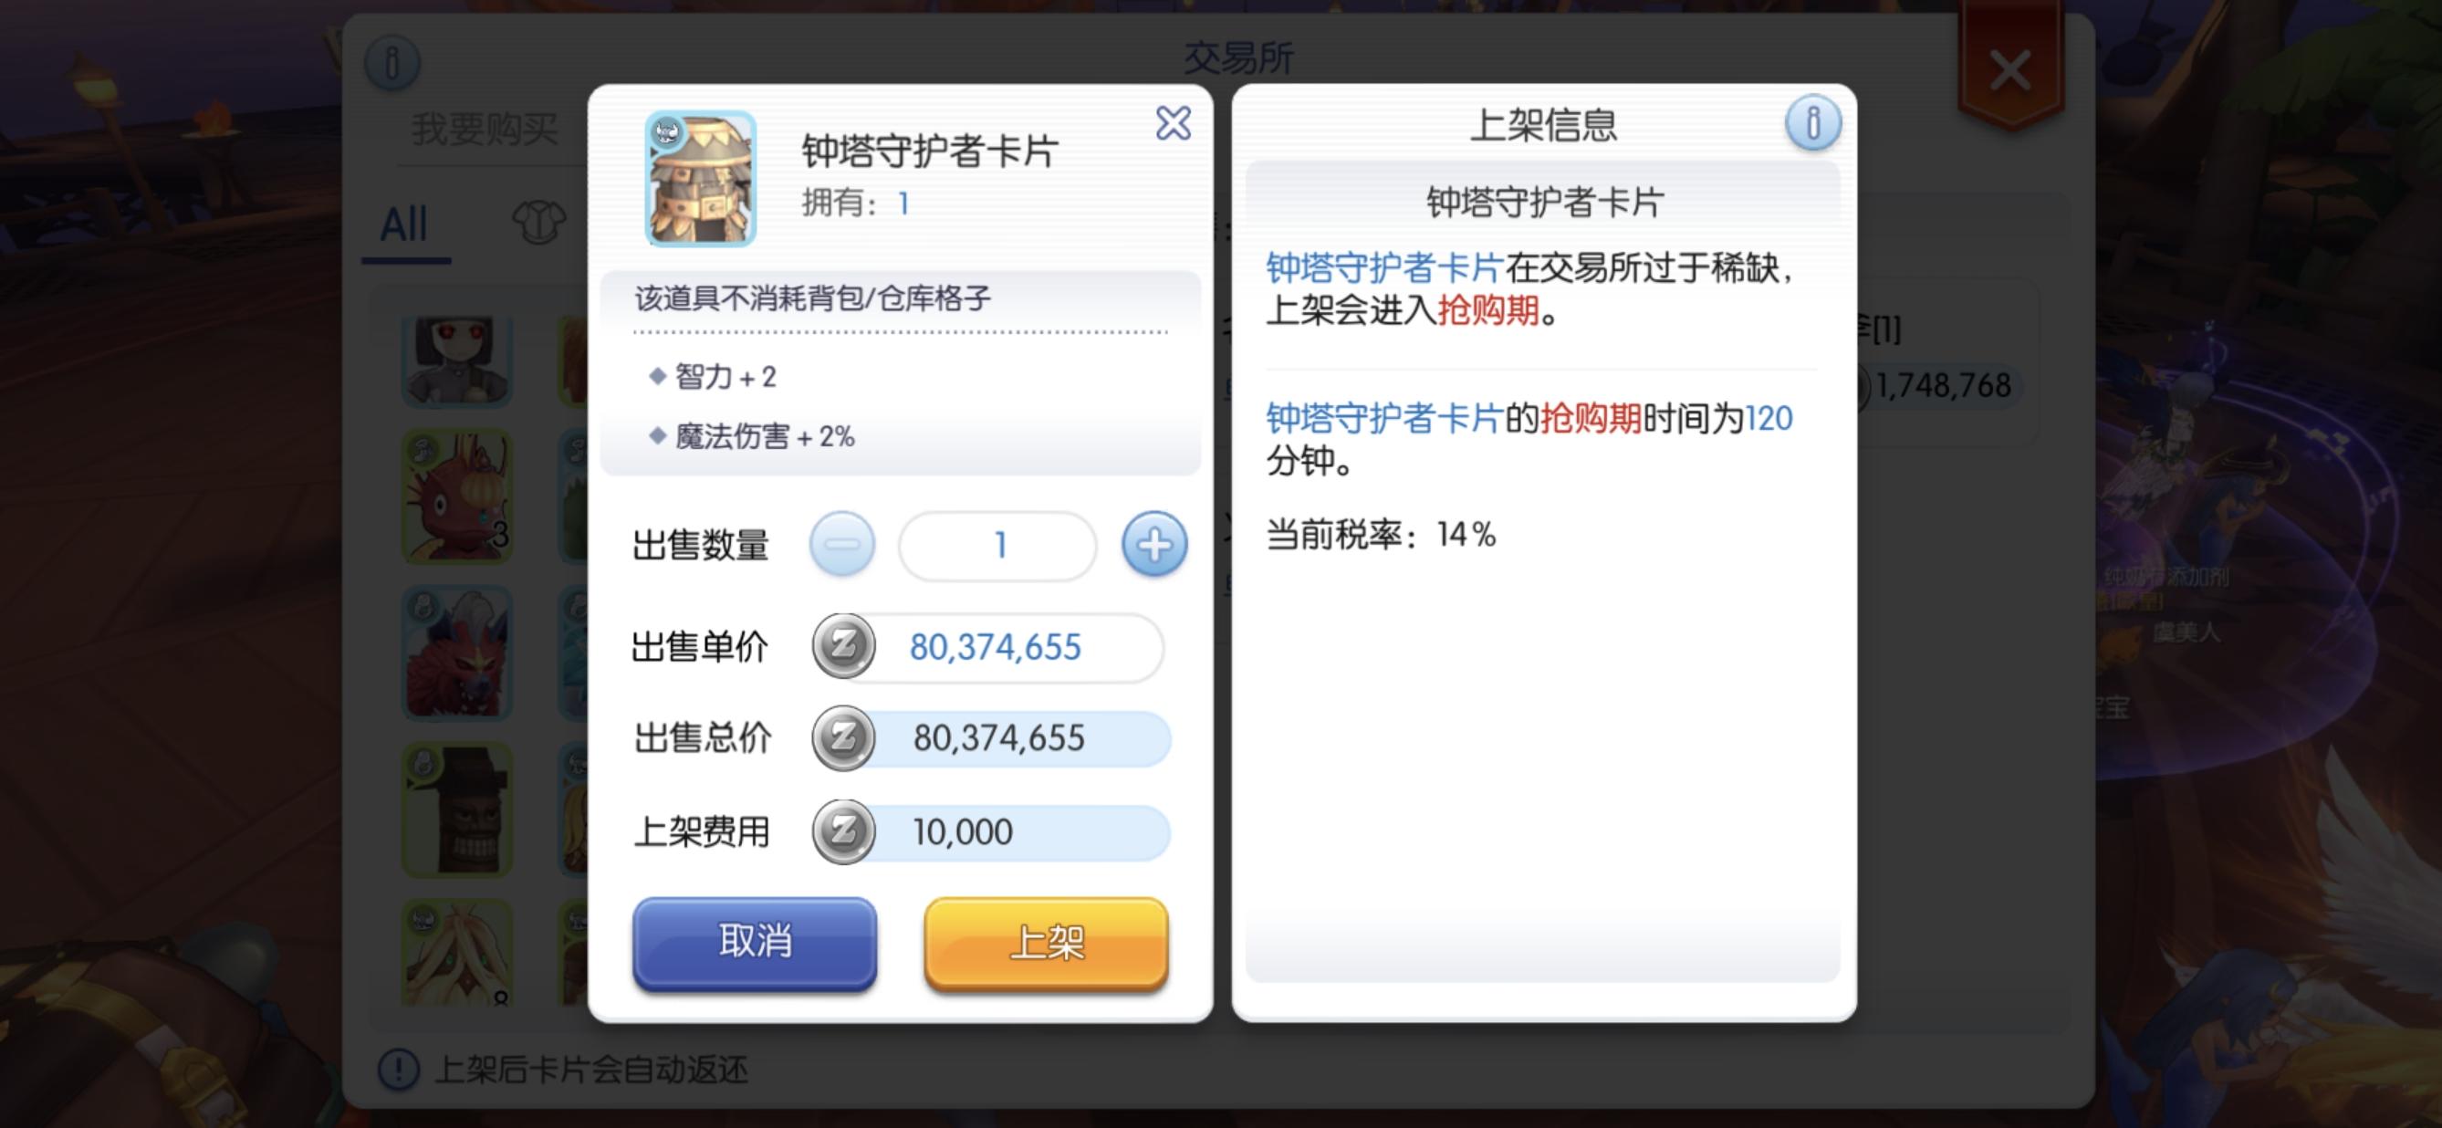This screenshot has height=1128, width=2442.
Task: Select the All category tab
Action: (405, 225)
